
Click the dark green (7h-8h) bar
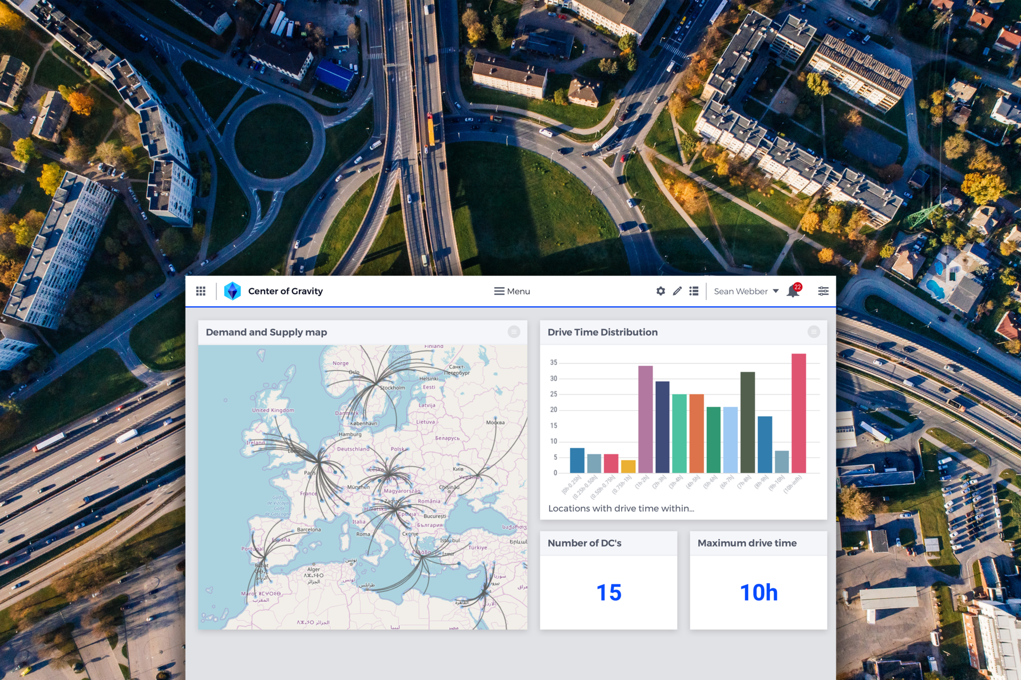747,422
